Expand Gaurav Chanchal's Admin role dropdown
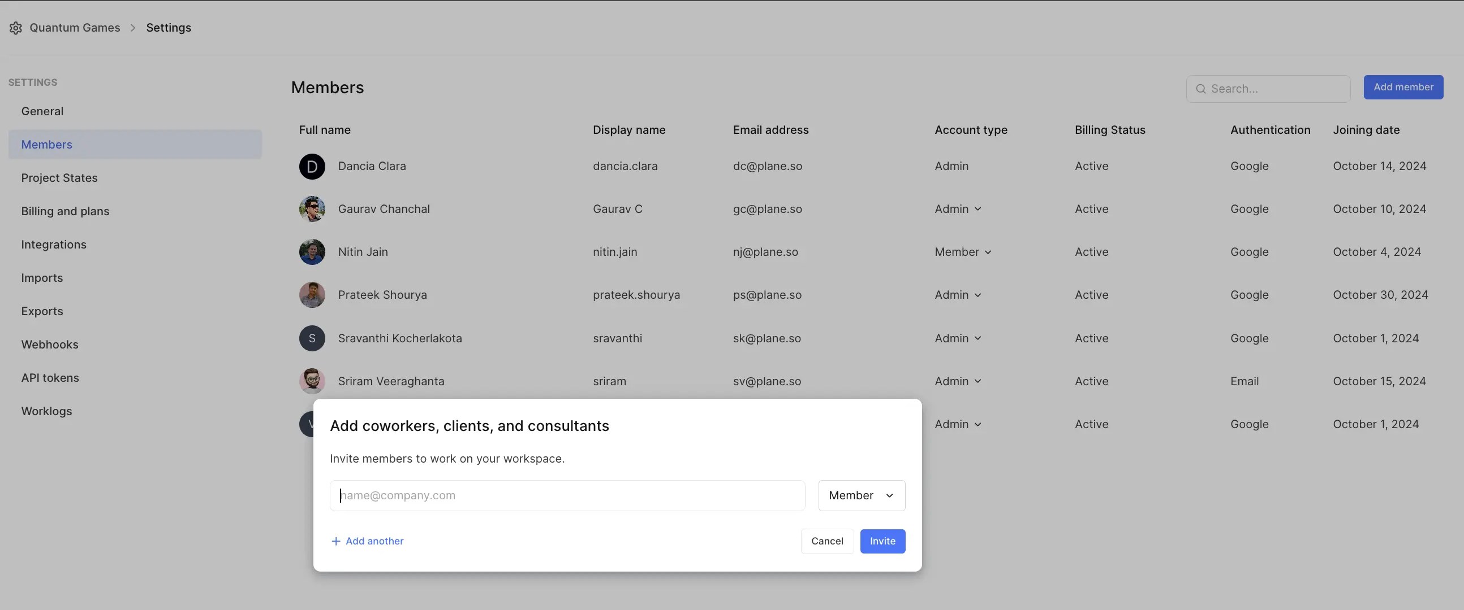Image resolution: width=1464 pixels, height=610 pixels. click(958, 209)
